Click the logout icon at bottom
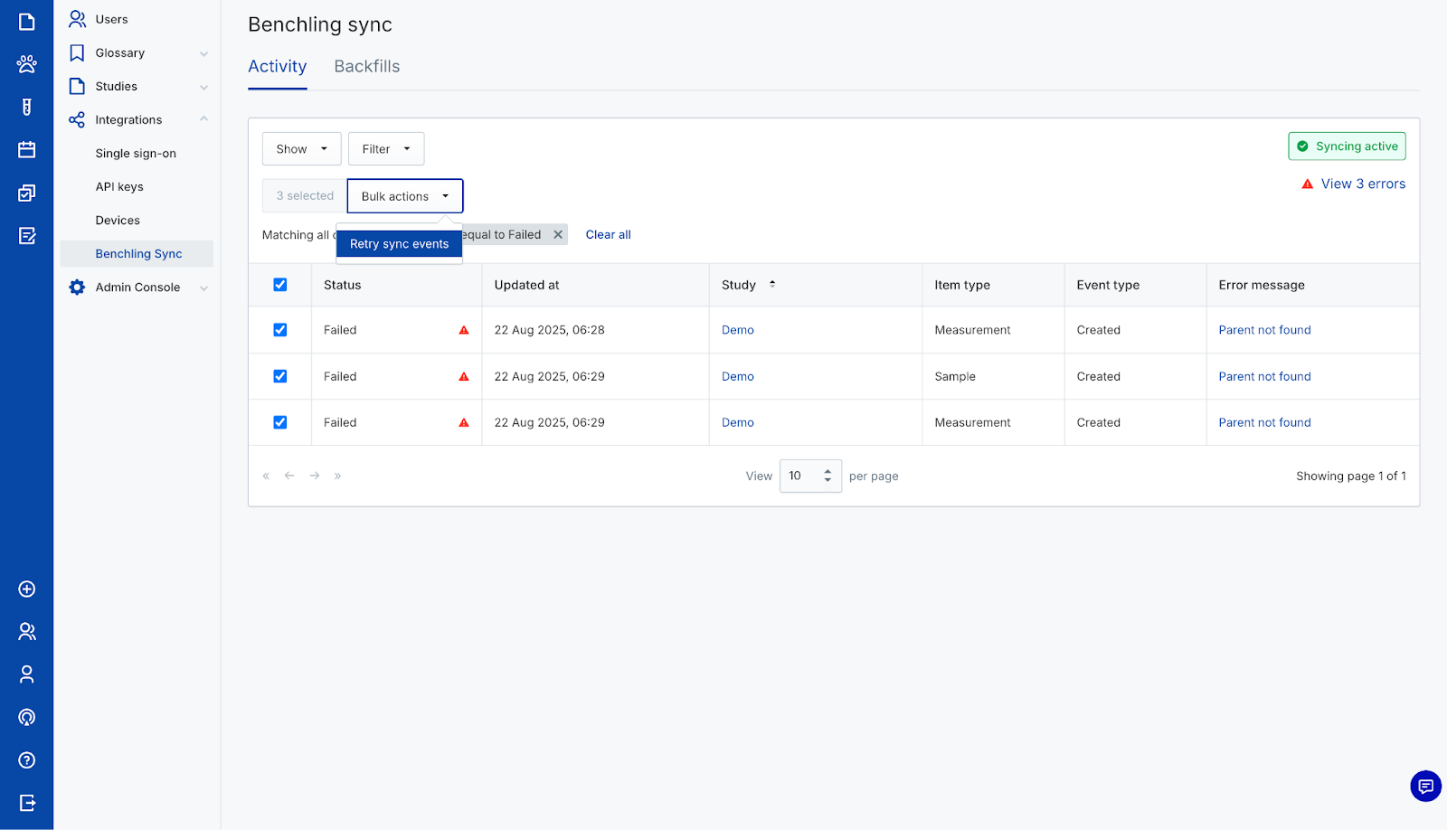 26,803
